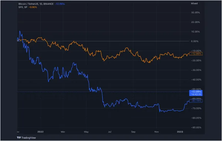Click the 30.00% axis label
Image resolution: width=222 pixels, height=141 pixels.
pyautogui.click(x=195, y=13)
